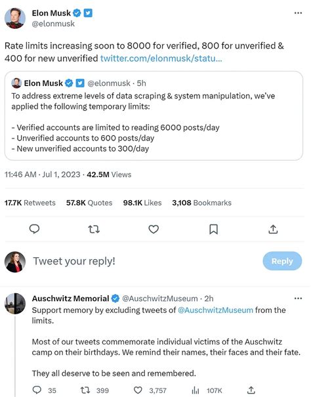This screenshot has height=397, width=311.
Task: View the 57.8K Quotes list
Action: pos(89,203)
